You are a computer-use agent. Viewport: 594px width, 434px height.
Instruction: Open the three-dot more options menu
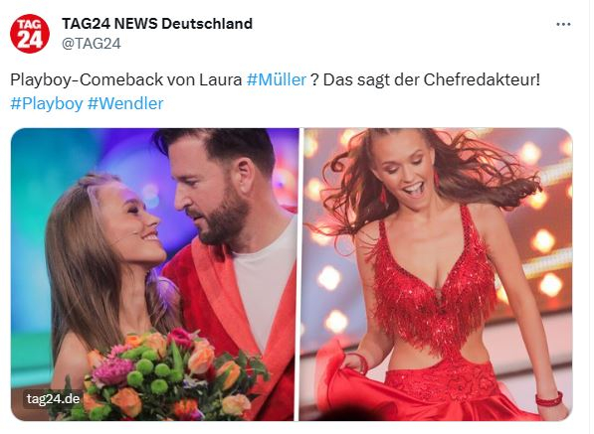tap(563, 24)
